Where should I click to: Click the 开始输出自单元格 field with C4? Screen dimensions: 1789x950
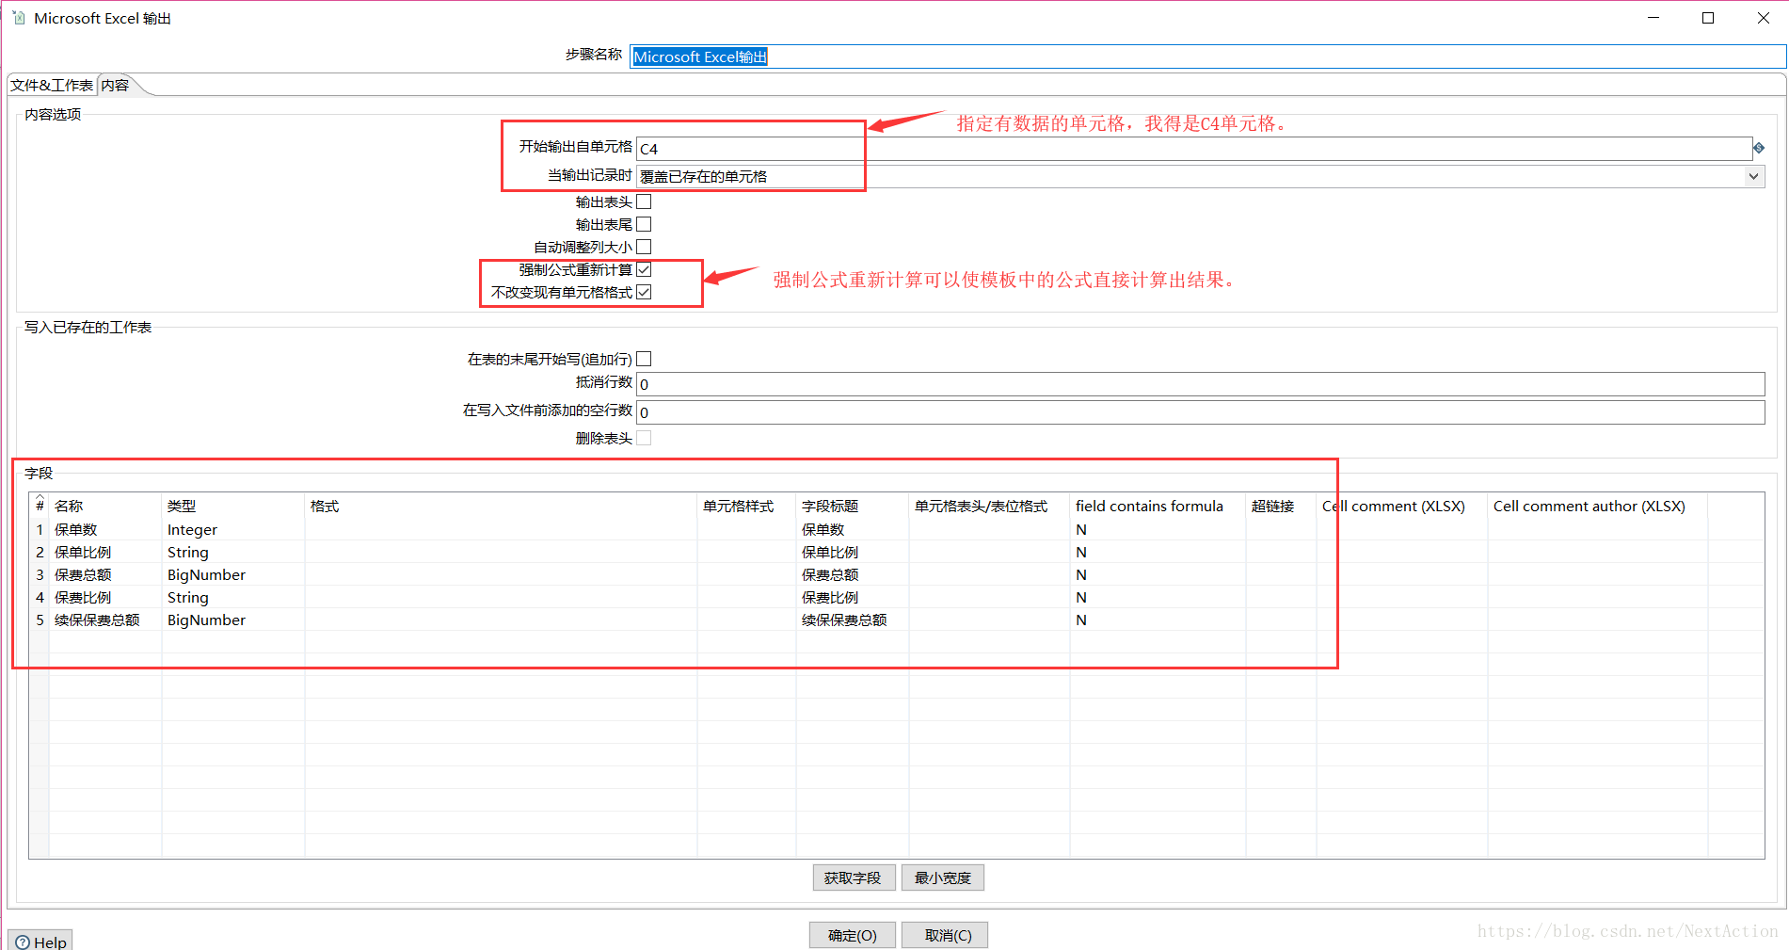[x=1194, y=149]
